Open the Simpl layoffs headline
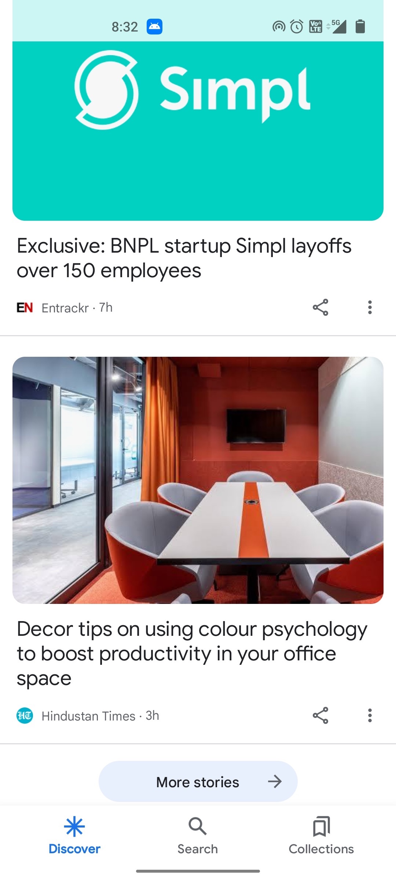 click(184, 258)
